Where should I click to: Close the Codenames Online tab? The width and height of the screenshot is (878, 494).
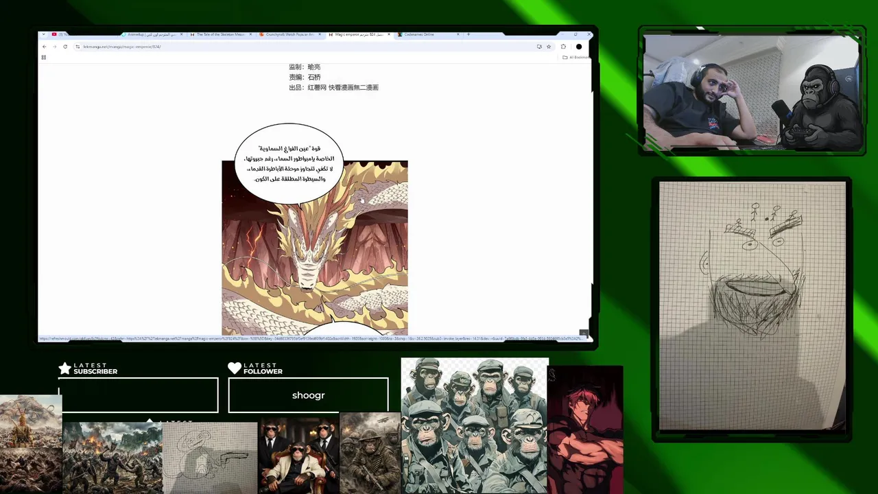[x=458, y=34]
